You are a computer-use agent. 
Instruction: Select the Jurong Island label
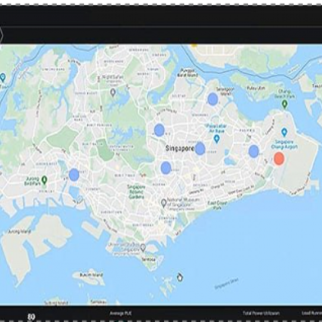tap(20, 231)
